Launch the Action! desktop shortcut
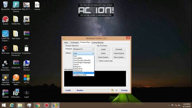The image size is (192, 108). (x=5, y=20)
